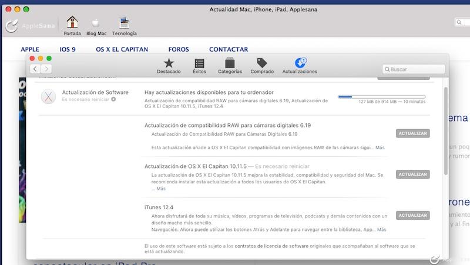Click the App Store vertical scrollbar
470x265 pixels.
tap(446, 131)
